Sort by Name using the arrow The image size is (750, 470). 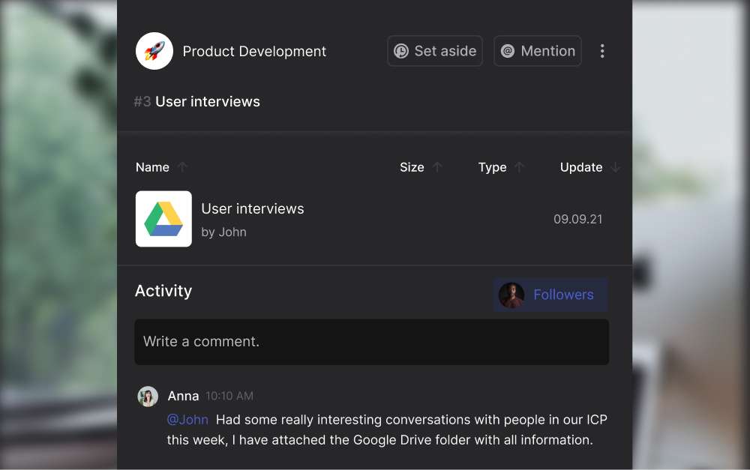[x=182, y=167]
